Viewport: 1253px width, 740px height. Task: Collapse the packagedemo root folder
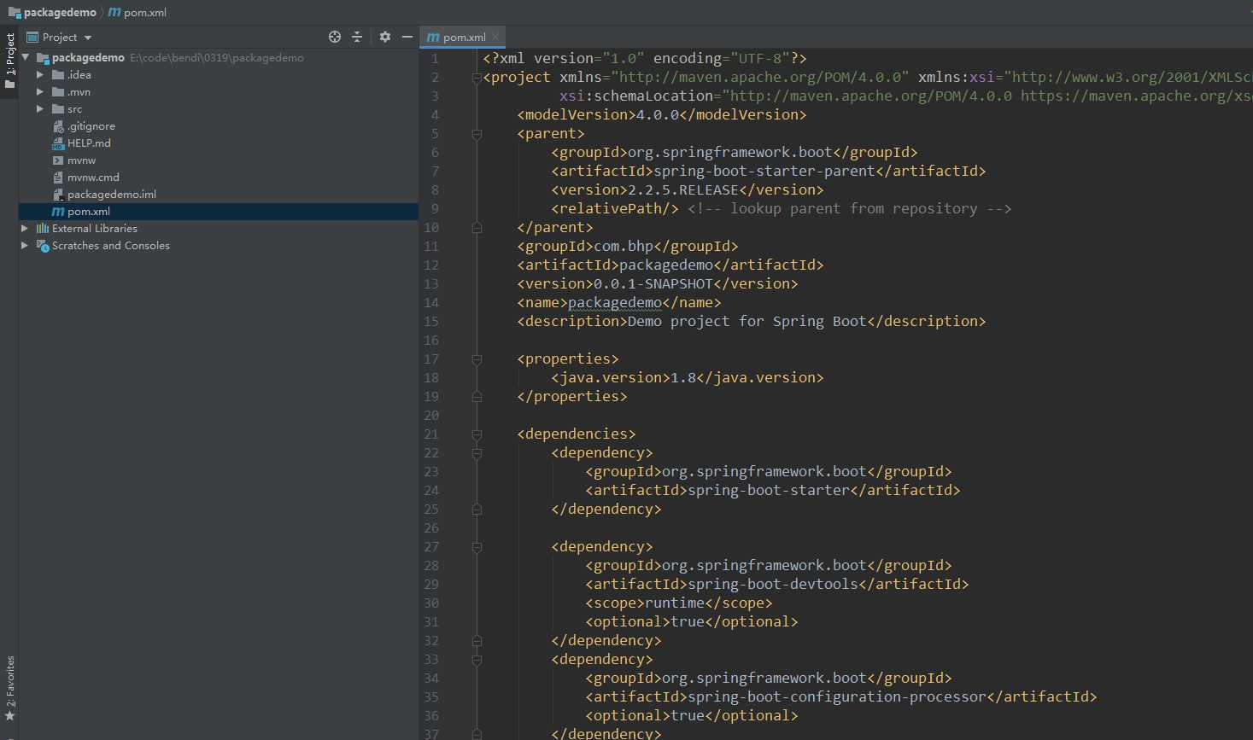[x=26, y=57]
